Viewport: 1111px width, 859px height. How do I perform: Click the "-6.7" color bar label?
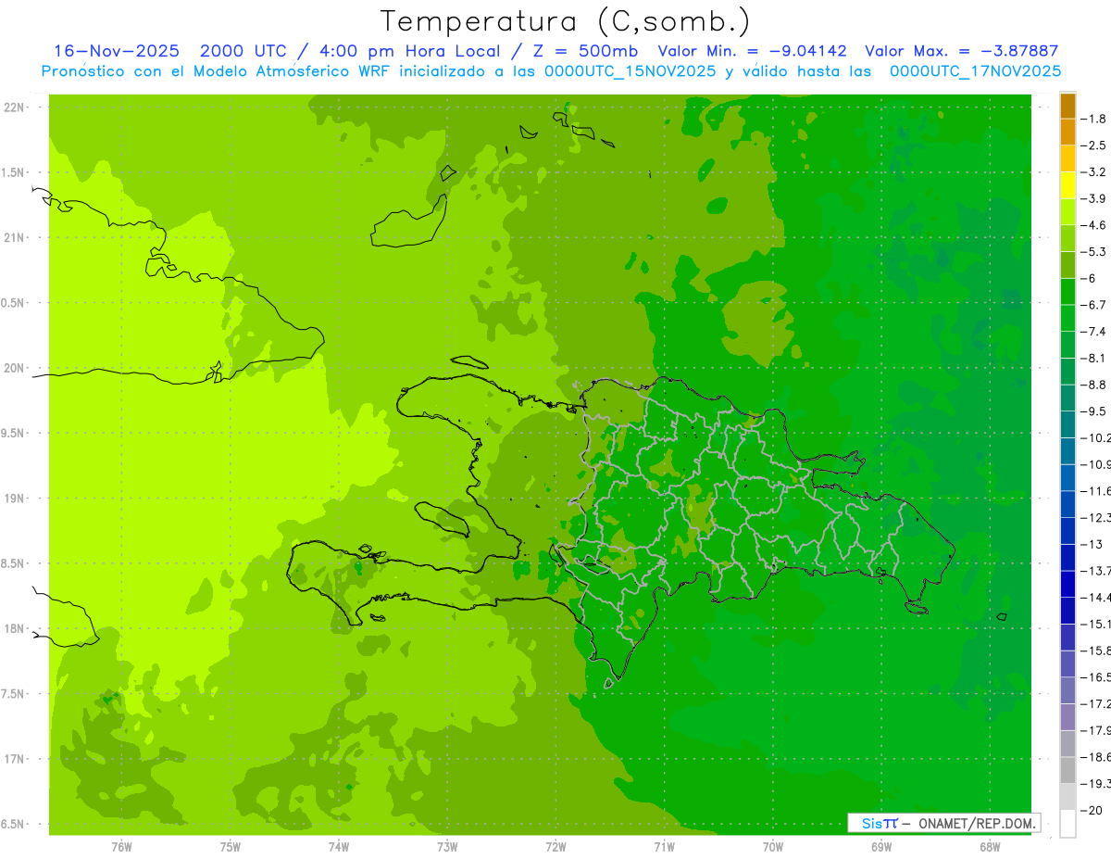coord(1095,305)
